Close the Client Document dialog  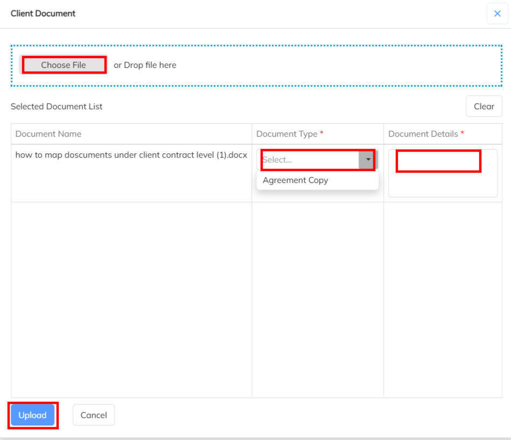point(497,14)
